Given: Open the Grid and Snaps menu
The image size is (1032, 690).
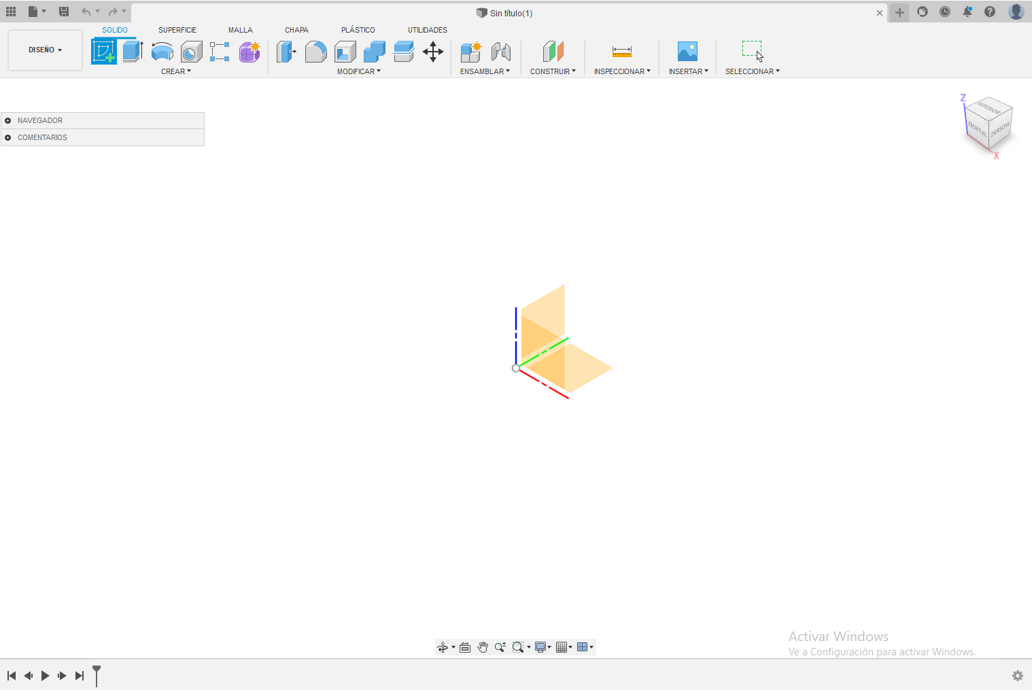Looking at the screenshot, I should tap(564, 647).
